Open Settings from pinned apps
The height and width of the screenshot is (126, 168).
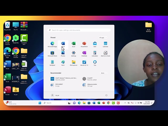73,54
